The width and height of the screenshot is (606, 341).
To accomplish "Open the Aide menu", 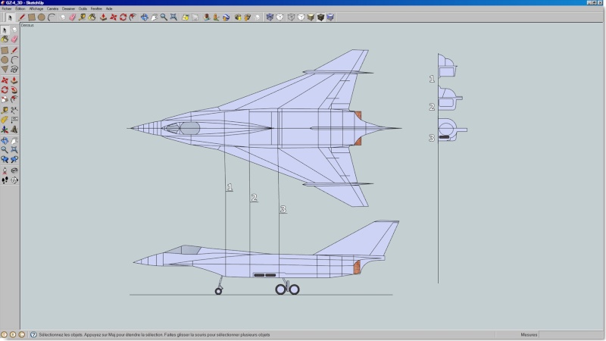I will coord(109,8).
